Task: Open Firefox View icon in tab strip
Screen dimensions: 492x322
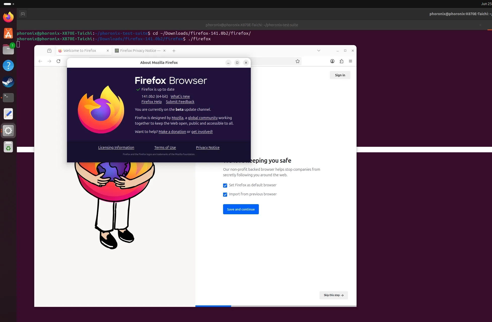Action: [x=49, y=51]
